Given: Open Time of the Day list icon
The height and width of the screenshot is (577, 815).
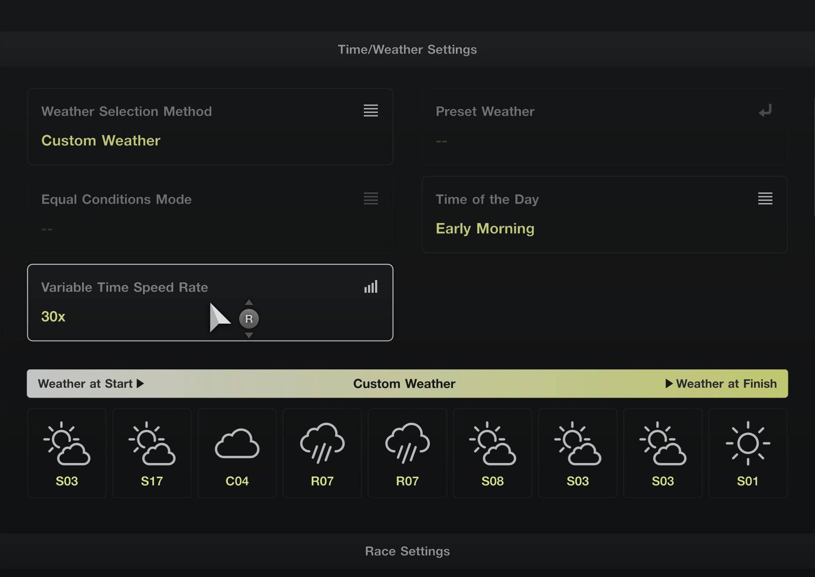Looking at the screenshot, I should pyautogui.click(x=765, y=199).
